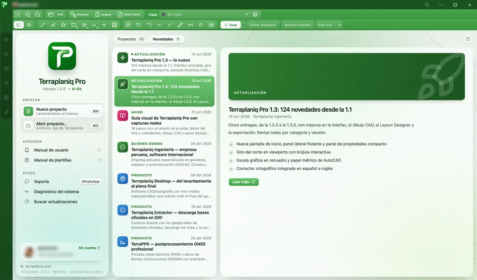Screen dimensions: 477x280
Task: Switch to the Proyectos tab
Action: (131, 39)
